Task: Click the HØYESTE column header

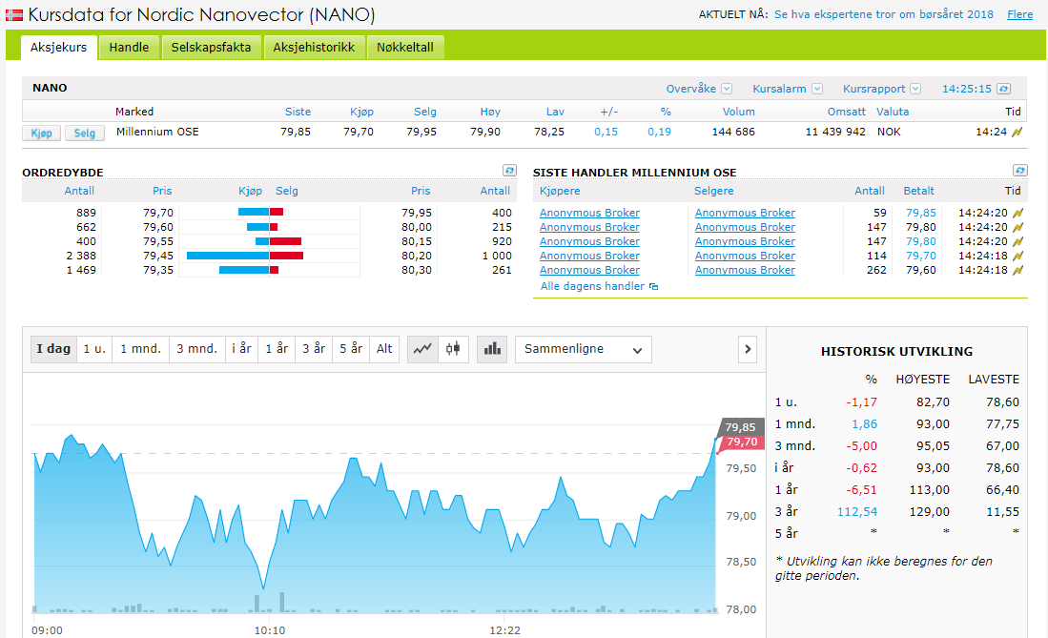Action: [x=922, y=380]
